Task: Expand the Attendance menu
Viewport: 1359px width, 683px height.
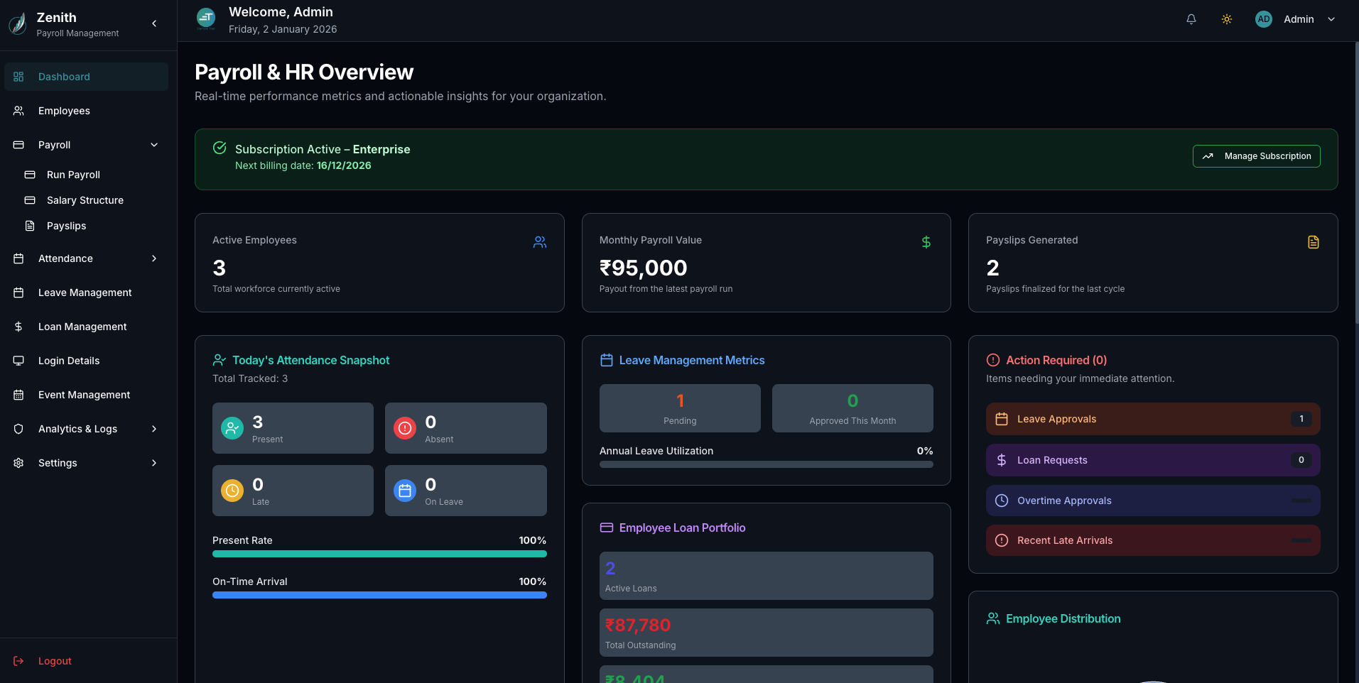Action: pyautogui.click(x=154, y=258)
